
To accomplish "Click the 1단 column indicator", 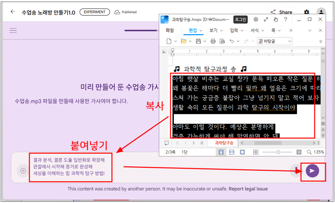I will click(185, 152).
